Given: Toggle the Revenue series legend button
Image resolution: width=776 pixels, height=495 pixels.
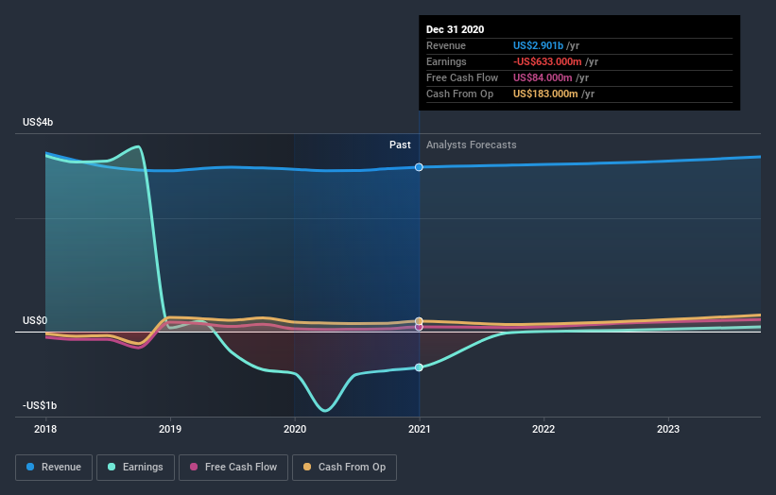Looking at the screenshot, I should point(54,468).
